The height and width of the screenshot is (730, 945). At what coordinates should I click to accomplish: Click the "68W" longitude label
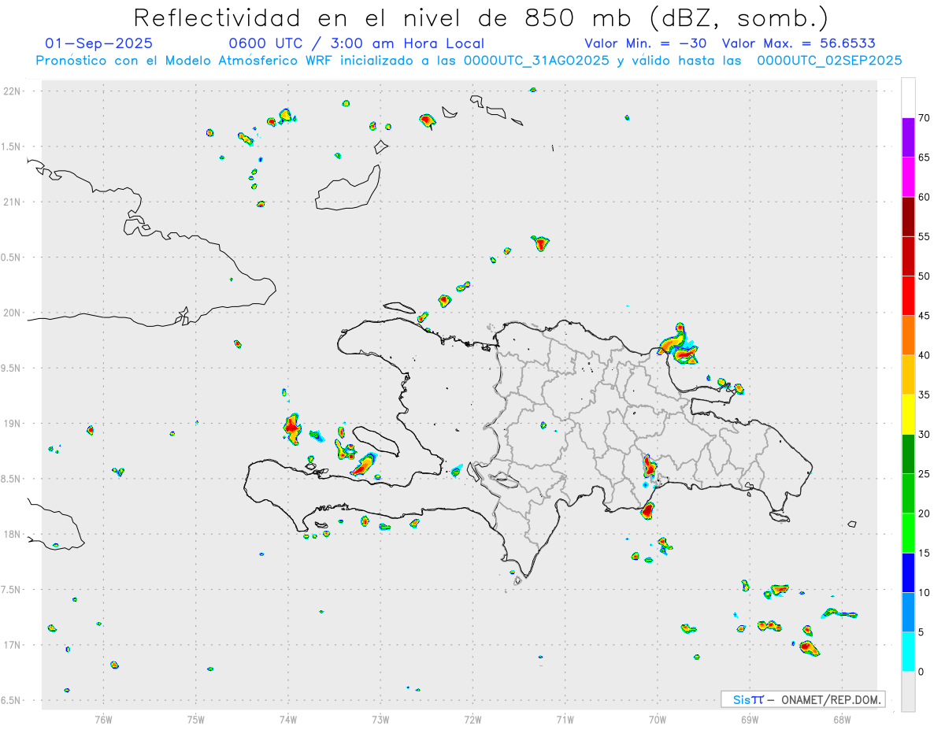(842, 719)
